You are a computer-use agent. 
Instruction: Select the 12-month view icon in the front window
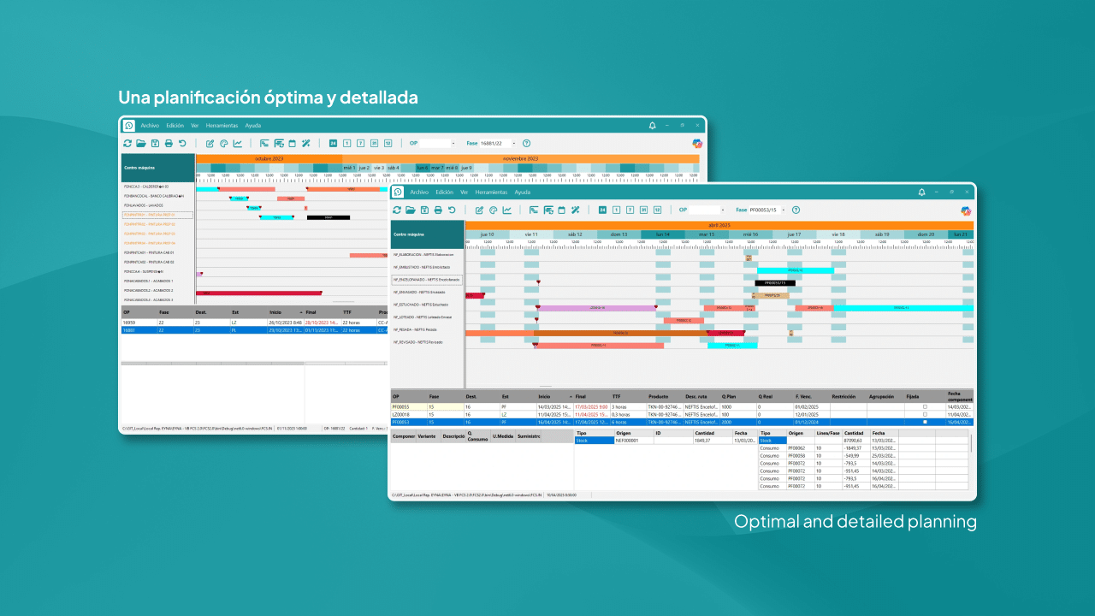tap(657, 210)
